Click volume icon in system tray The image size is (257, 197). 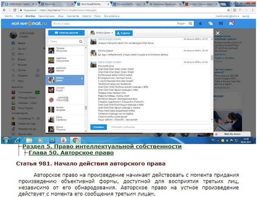click(227, 140)
